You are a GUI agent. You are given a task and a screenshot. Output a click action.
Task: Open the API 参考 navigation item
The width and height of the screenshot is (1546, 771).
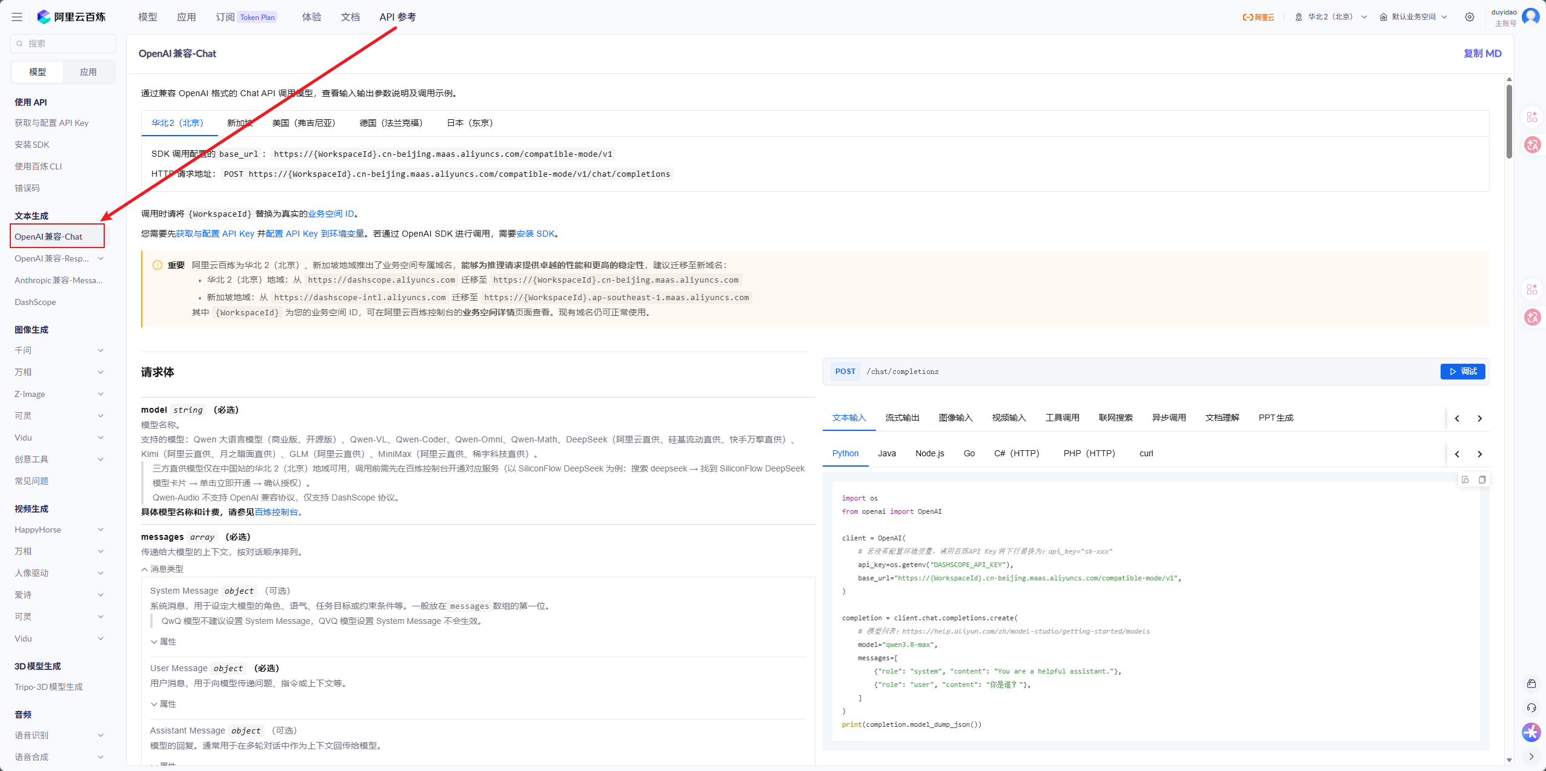[x=398, y=17]
